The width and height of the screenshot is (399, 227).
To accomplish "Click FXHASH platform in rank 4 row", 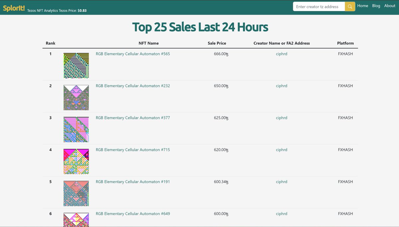I will [345, 150].
